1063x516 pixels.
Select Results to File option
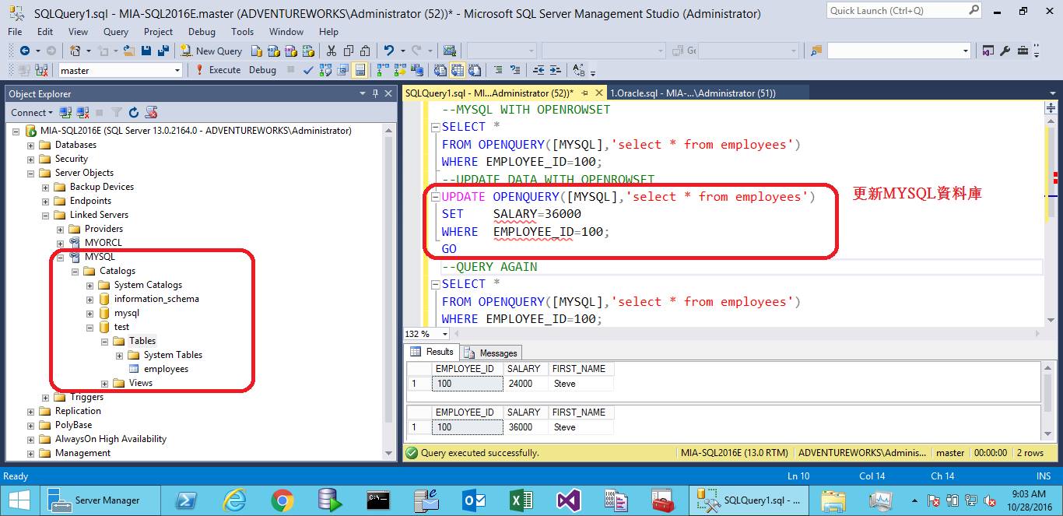pyautogui.click(x=474, y=70)
